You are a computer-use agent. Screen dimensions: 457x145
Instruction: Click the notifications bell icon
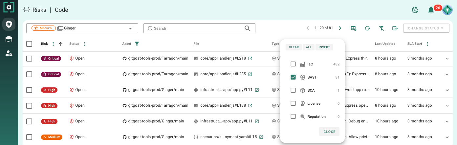[431, 10]
